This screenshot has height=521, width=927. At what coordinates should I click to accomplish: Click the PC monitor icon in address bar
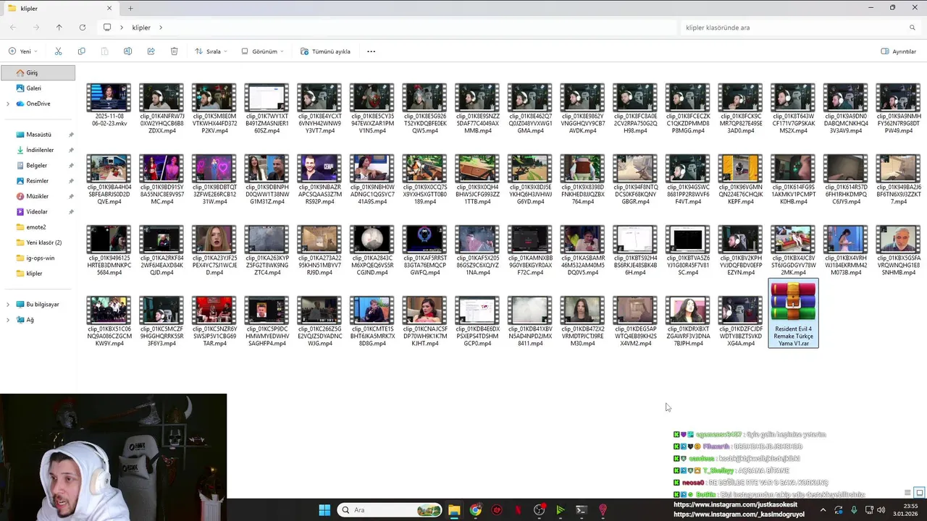click(x=107, y=27)
